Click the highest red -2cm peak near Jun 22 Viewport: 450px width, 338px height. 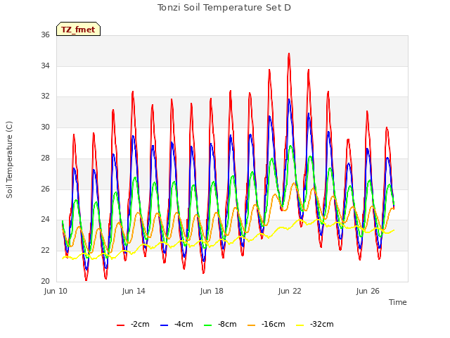coord(289,54)
